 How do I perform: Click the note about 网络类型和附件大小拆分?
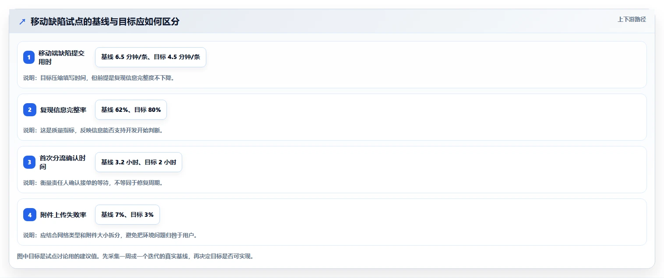click(110, 235)
